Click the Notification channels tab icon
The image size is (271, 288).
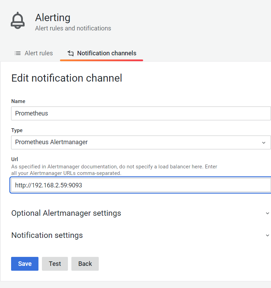(x=70, y=53)
